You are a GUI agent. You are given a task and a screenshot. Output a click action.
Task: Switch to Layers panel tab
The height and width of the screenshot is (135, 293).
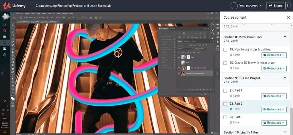(x=180, y=41)
